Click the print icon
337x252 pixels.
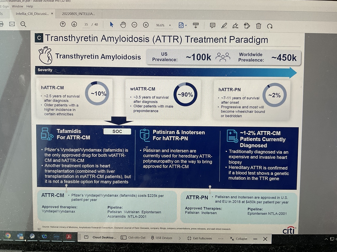[1, 24]
